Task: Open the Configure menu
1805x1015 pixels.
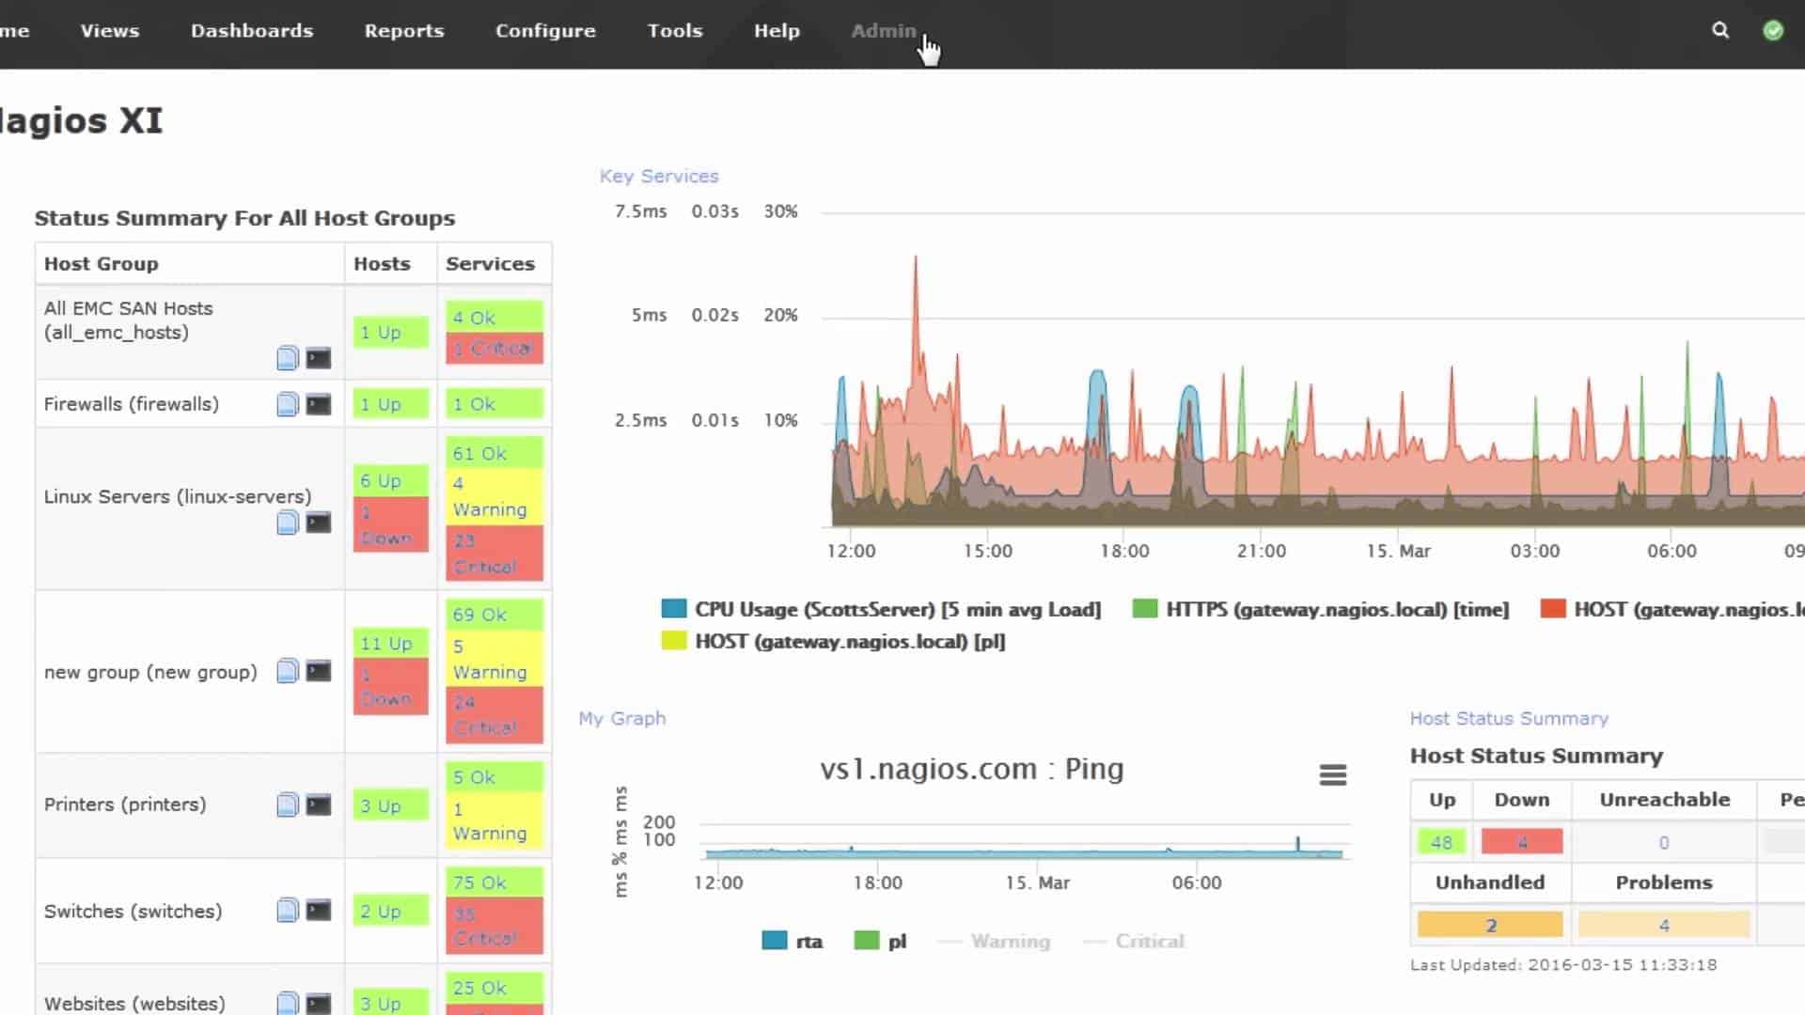Action: [545, 30]
